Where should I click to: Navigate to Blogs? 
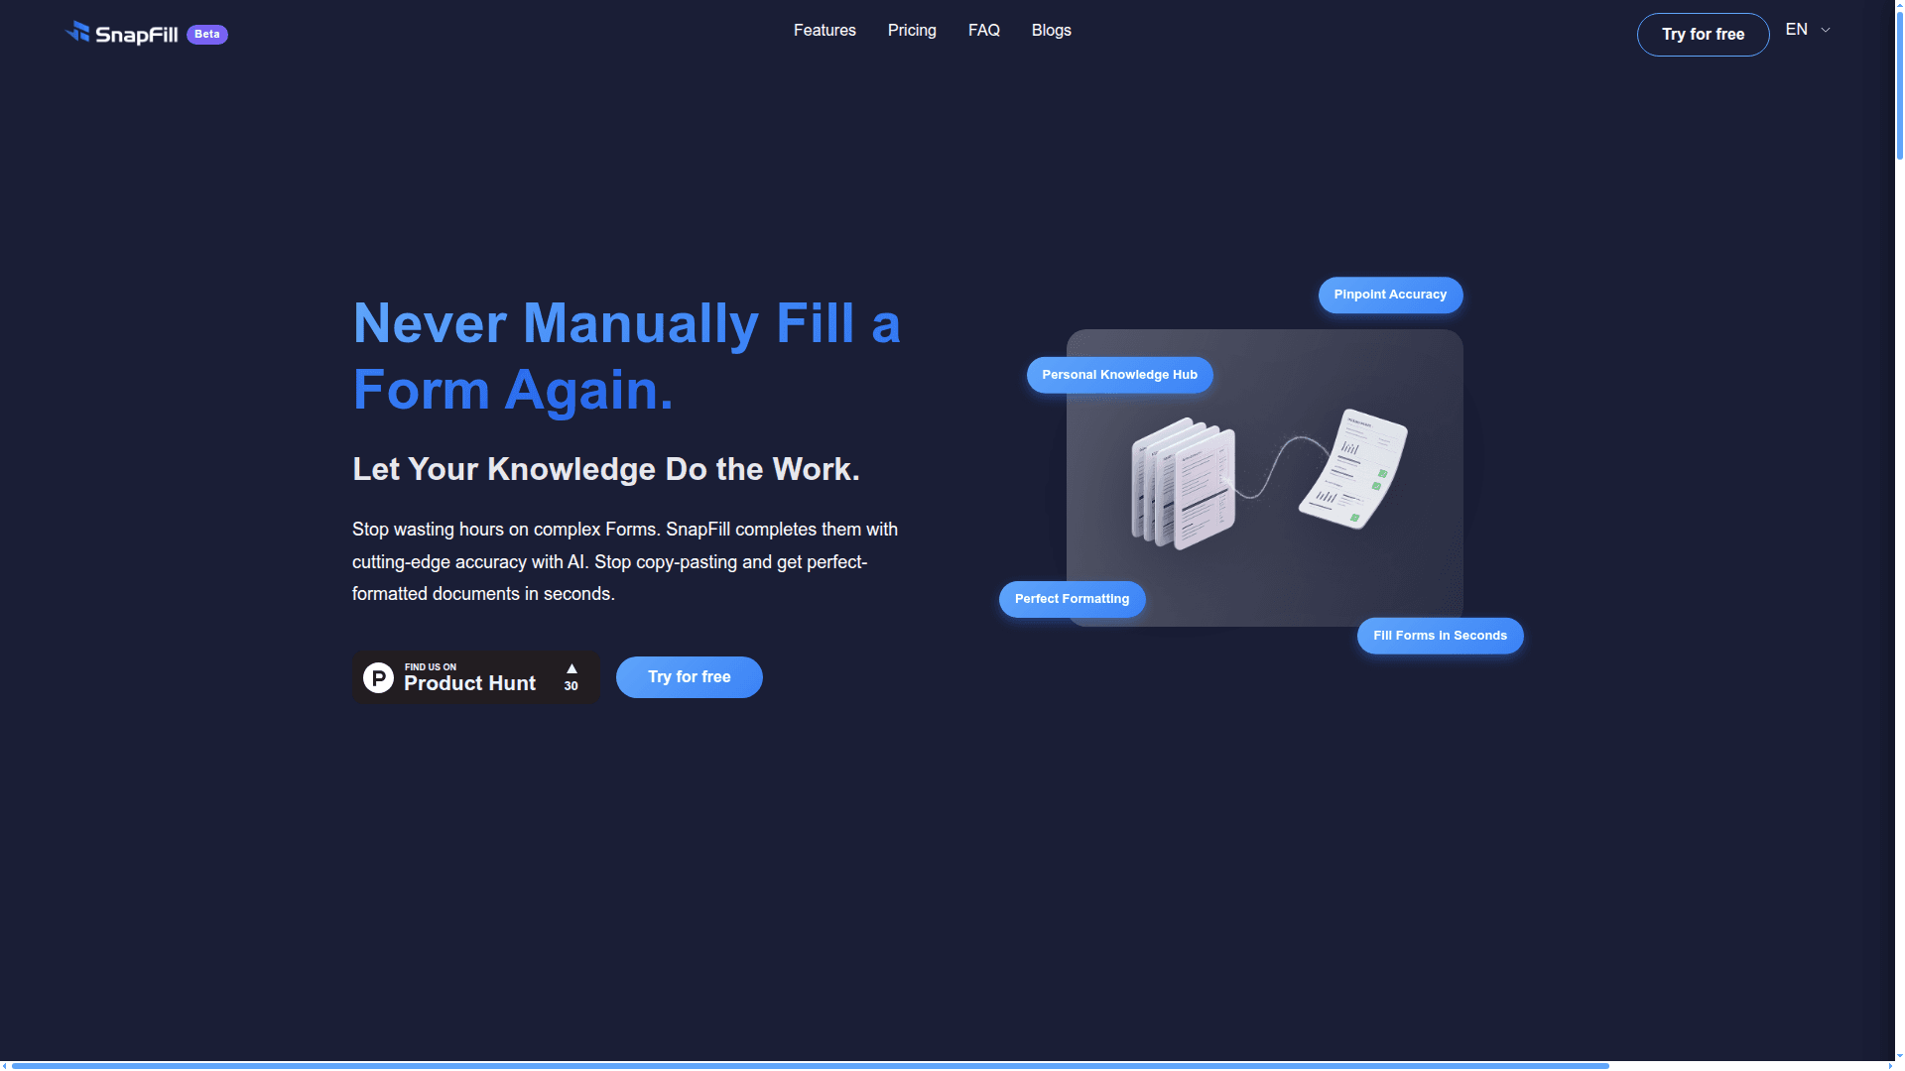1051,31
